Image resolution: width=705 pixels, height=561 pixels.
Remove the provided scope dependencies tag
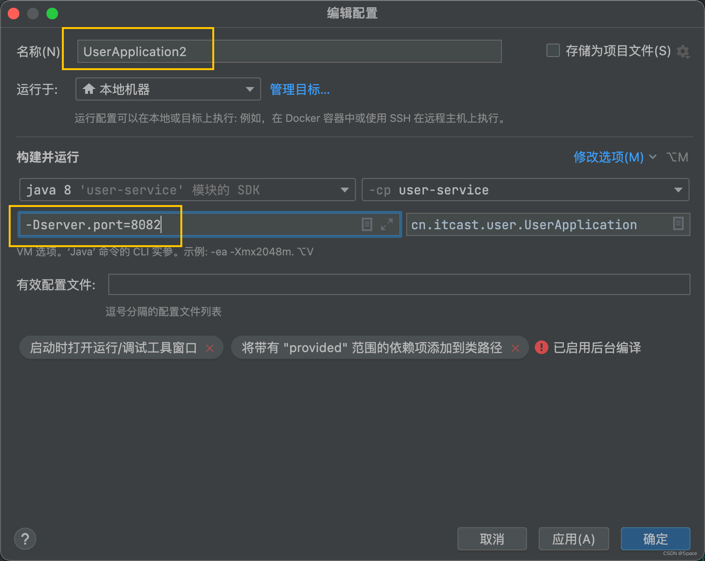[515, 348]
